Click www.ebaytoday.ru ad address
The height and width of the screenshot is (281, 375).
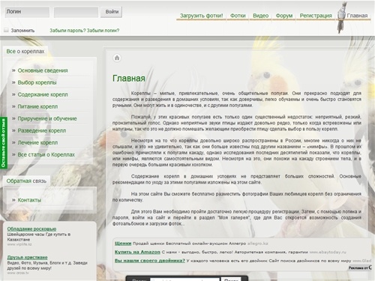click(x=328, y=252)
